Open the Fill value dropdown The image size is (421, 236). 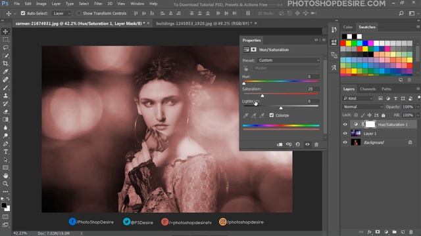[x=418, y=115]
